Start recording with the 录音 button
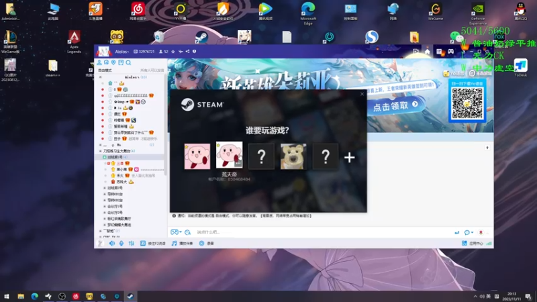Viewport: 537px width, 302px height. 207,243
